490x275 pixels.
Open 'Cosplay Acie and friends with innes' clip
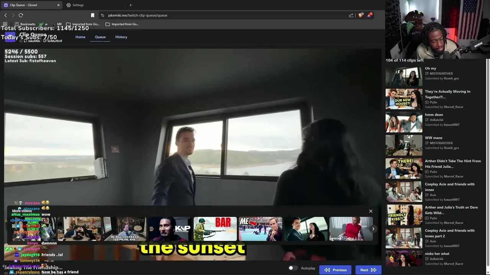point(433,192)
